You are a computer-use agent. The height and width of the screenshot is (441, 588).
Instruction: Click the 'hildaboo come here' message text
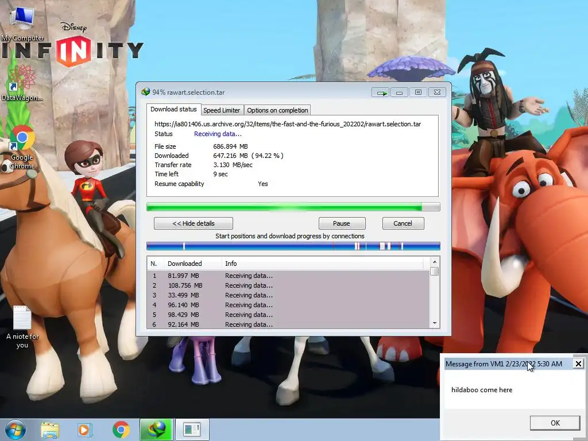482,390
